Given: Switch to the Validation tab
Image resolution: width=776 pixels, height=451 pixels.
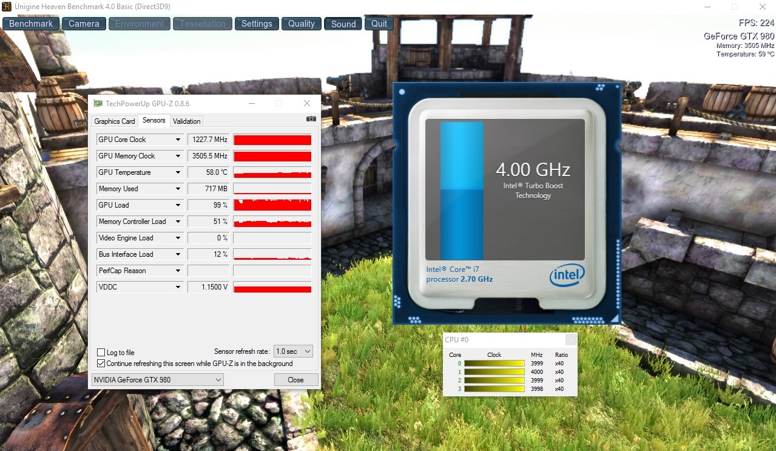Looking at the screenshot, I should point(187,121).
